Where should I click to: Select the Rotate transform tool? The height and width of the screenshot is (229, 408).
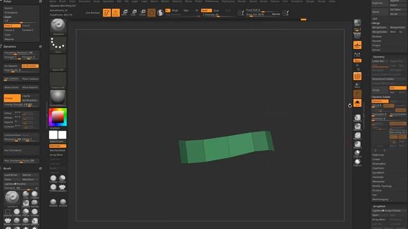tap(143, 13)
